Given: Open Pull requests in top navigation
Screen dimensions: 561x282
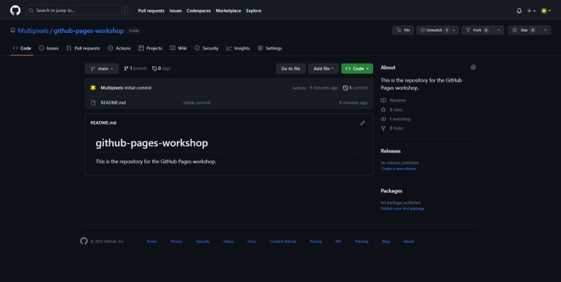Looking at the screenshot, I should pos(151,10).
